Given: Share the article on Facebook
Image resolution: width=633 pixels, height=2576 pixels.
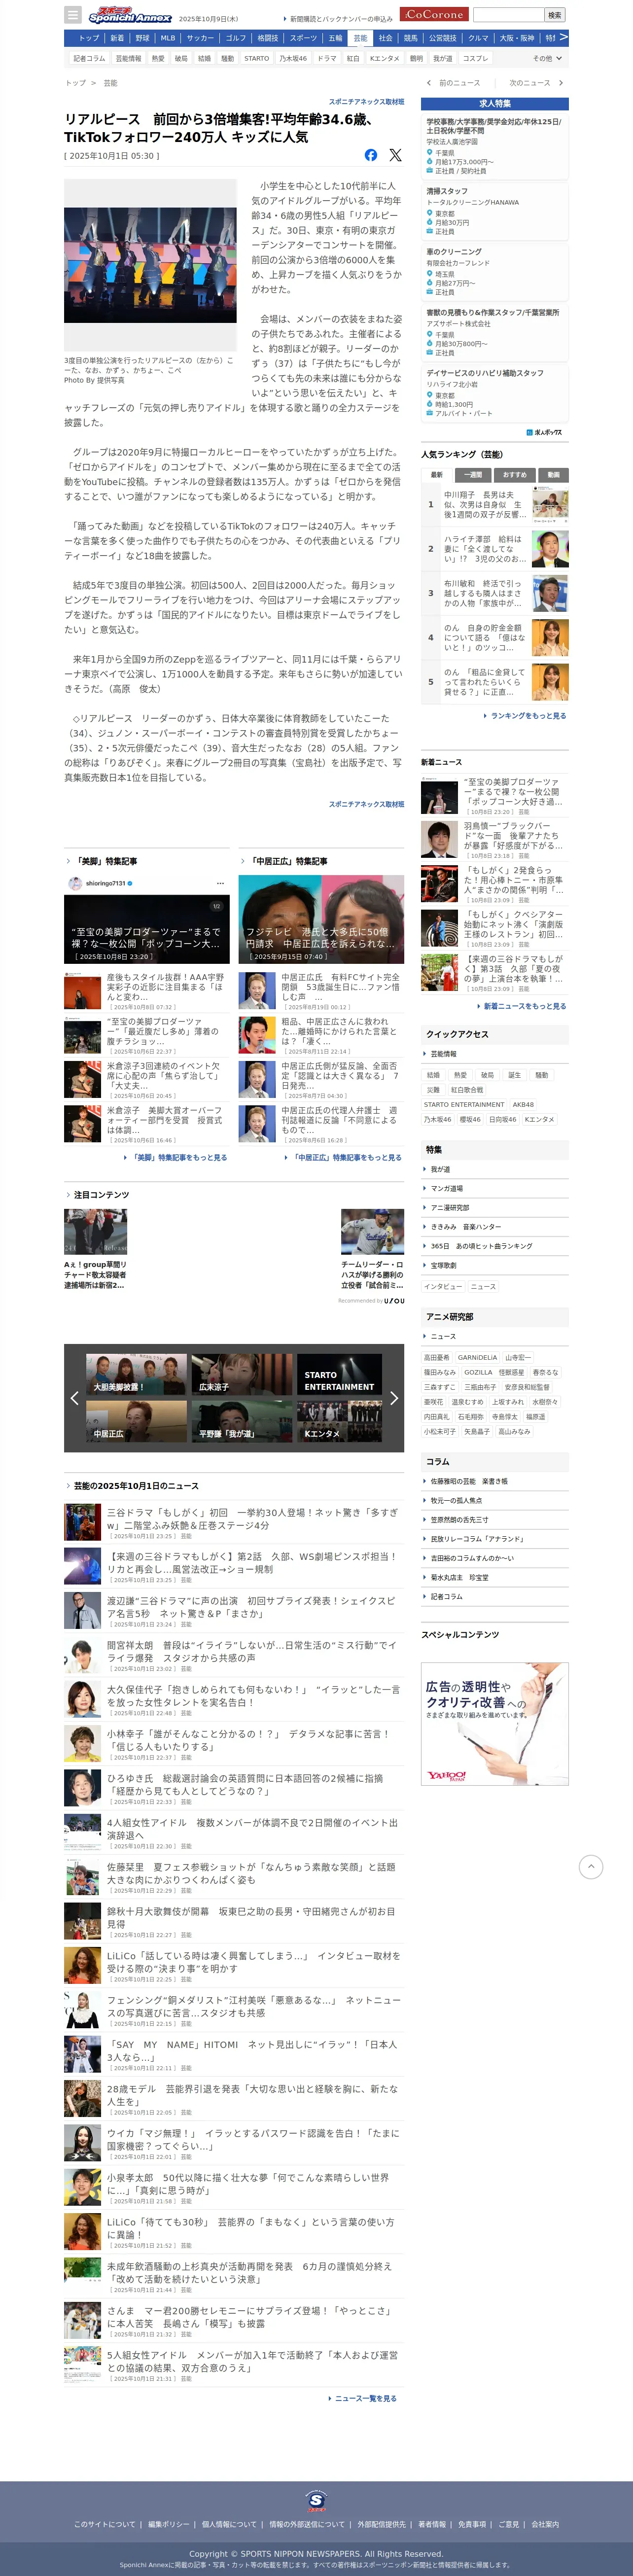Looking at the screenshot, I should pyautogui.click(x=371, y=155).
